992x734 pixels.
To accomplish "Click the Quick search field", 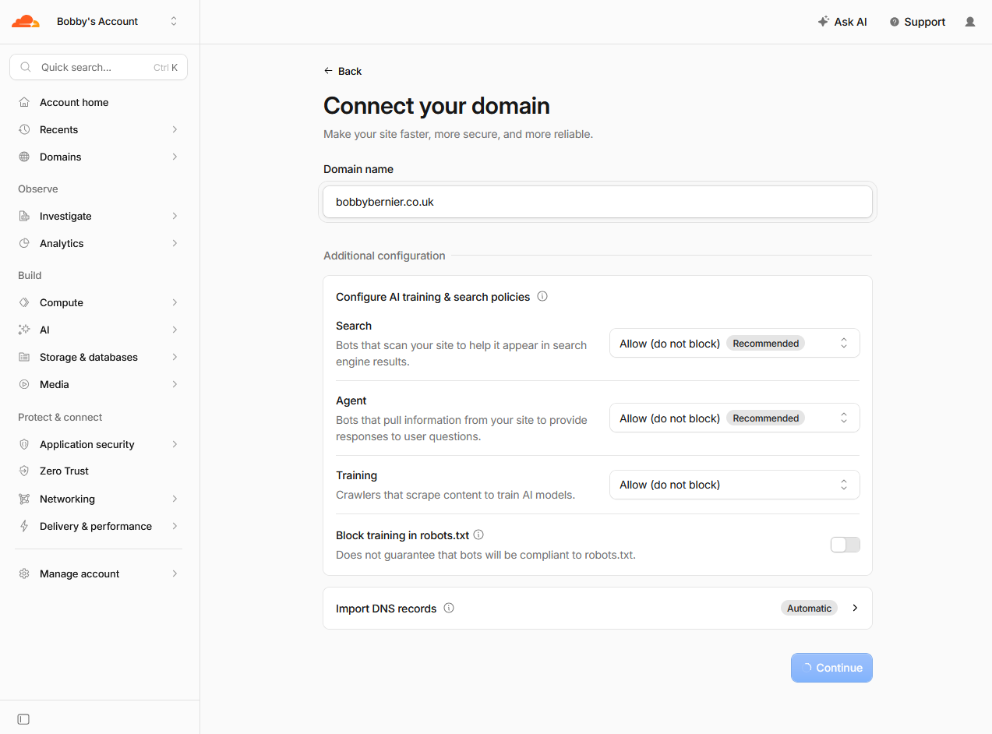I will (98, 67).
